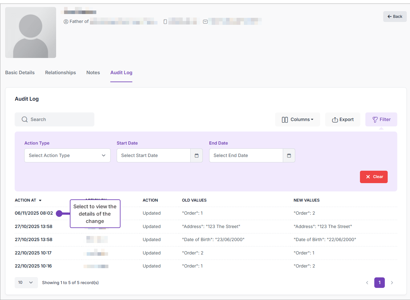Image resolution: width=410 pixels, height=300 pixels.
Task: Click the End Date calendar icon
Action: 289,155
